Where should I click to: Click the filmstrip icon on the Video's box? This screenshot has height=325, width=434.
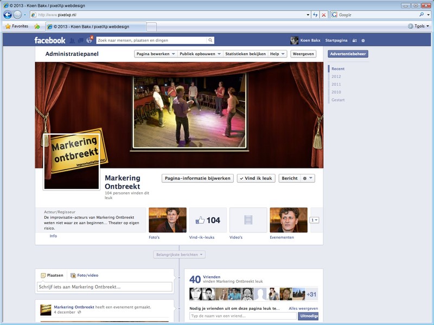tap(248, 220)
